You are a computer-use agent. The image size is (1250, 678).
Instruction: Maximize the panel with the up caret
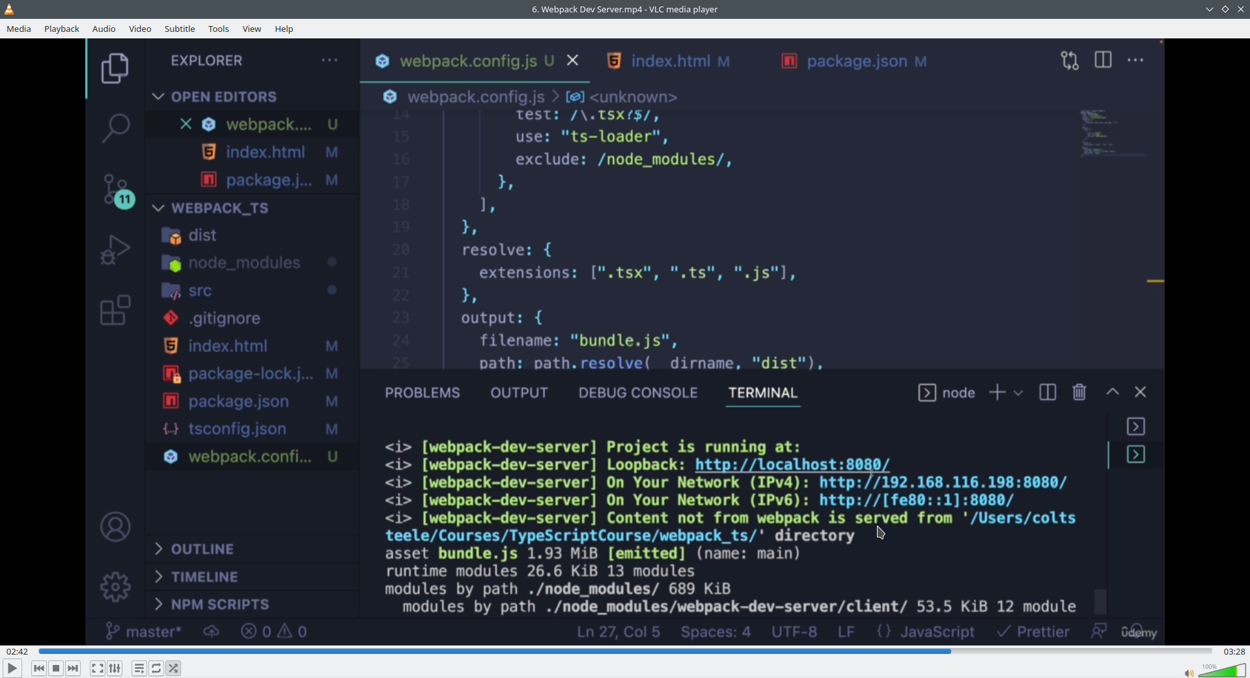(1113, 392)
